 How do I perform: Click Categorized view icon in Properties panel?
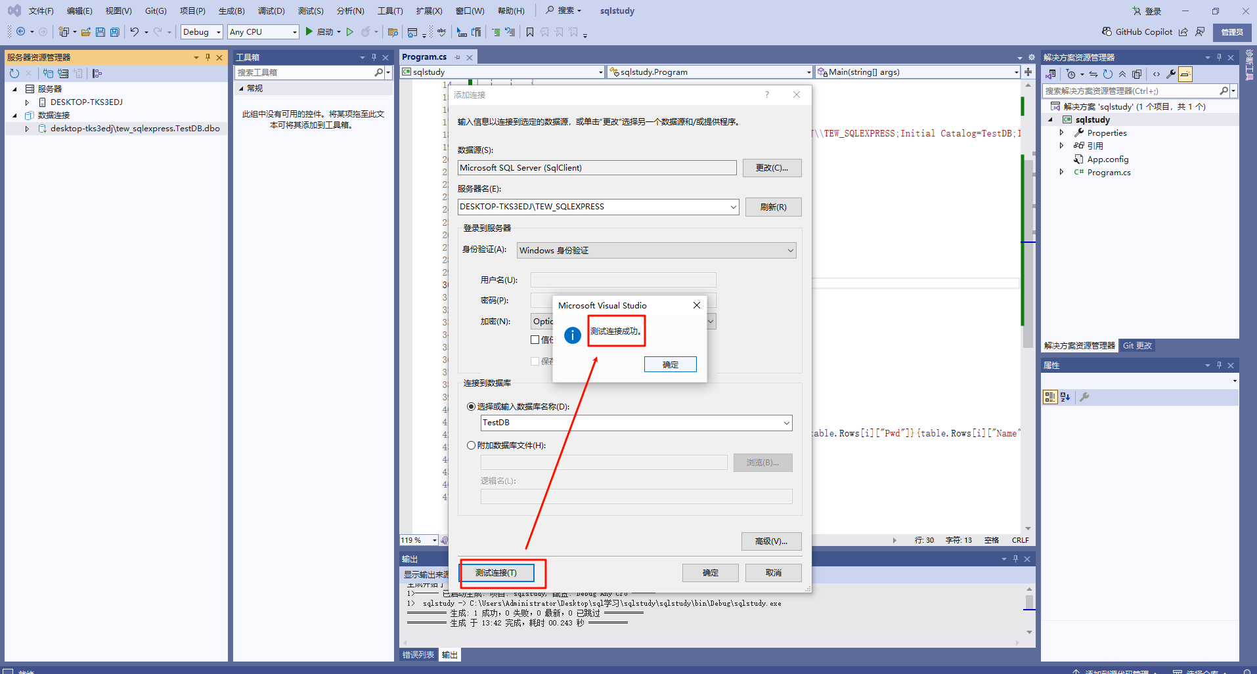click(1050, 396)
